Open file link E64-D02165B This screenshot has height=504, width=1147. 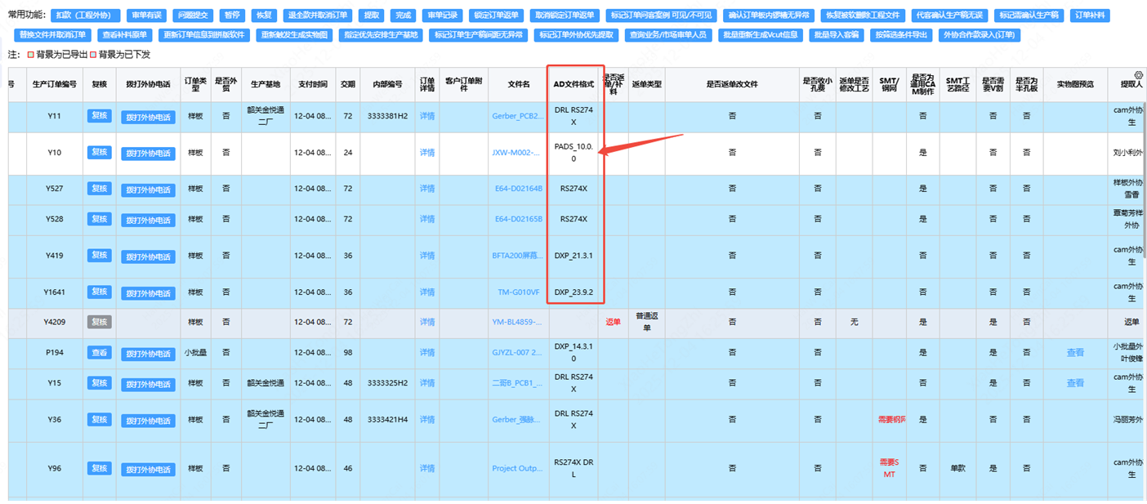(x=518, y=219)
